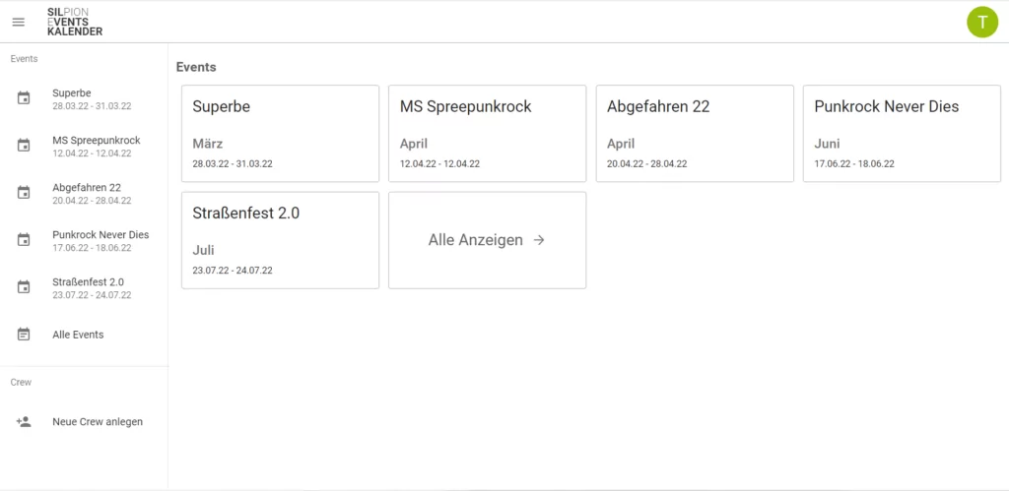Click the Silpion Events Kalender logo
This screenshot has height=491, width=1009.
coord(75,22)
